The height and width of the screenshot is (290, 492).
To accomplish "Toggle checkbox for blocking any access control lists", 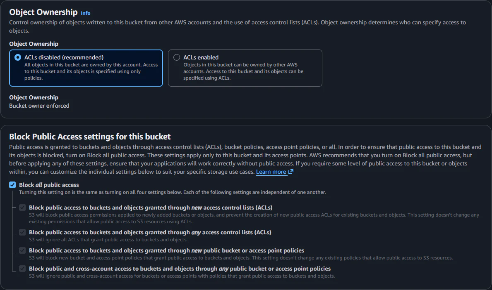I will point(22,232).
